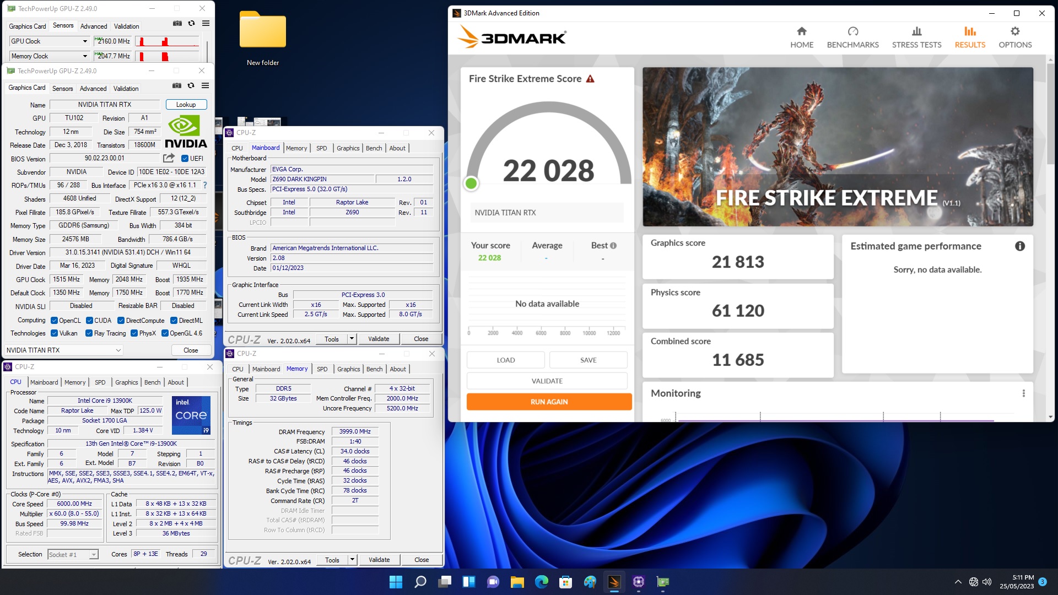Click the Estimated game performance info icon

[1020, 246]
